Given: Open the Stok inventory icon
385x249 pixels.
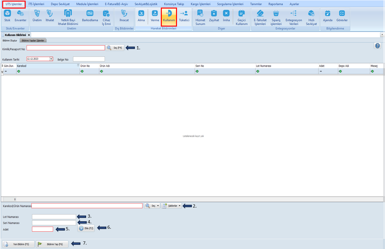Looking at the screenshot, I should coord(7,16).
